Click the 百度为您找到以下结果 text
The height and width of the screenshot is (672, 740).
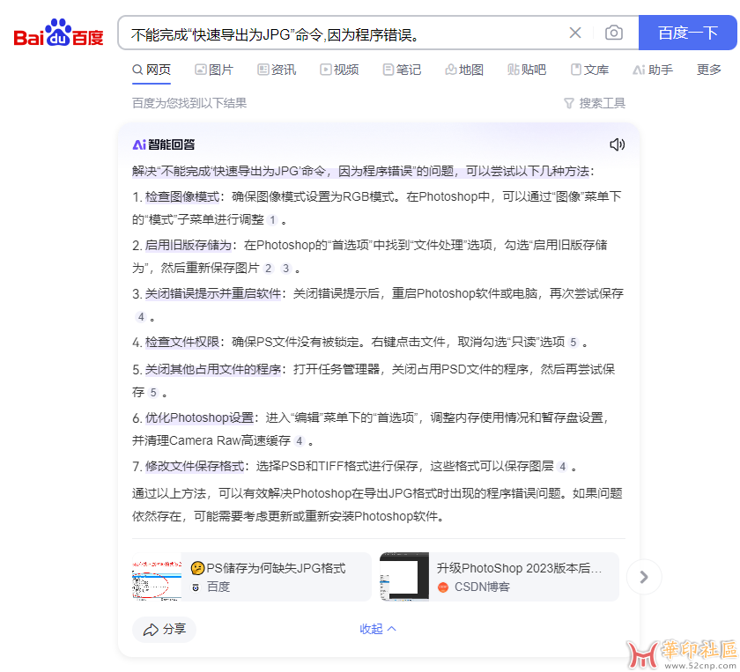tap(189, 103)
